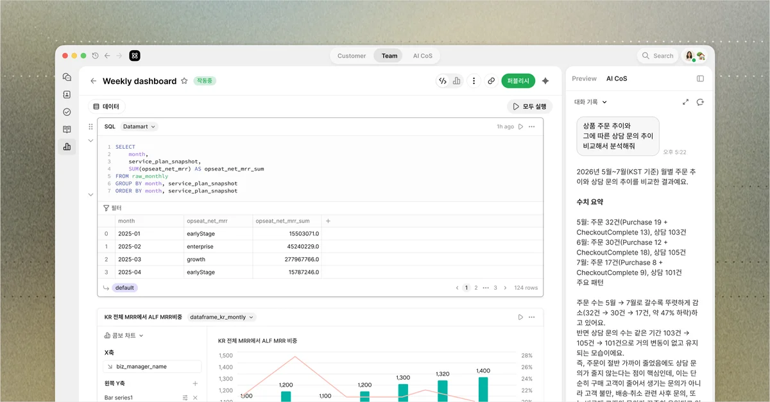770x402 pixels.
Task: Grab the SQL cell drag handle
Action: [x=90, y=127]
